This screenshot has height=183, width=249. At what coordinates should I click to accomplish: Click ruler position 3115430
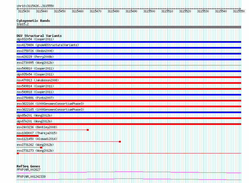[x=24, y=11]
